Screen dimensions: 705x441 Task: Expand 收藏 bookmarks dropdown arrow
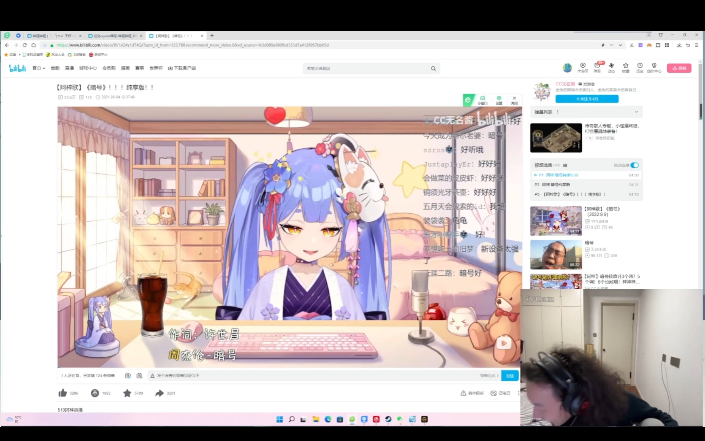[20, 55]
